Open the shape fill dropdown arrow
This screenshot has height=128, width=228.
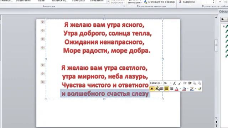point(188,89)
